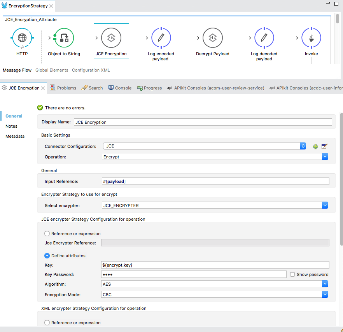The image size is (343, 332).
Task: Open APIkit Consoles (acdc-user-info) tab
Action: tap(306, 88)
